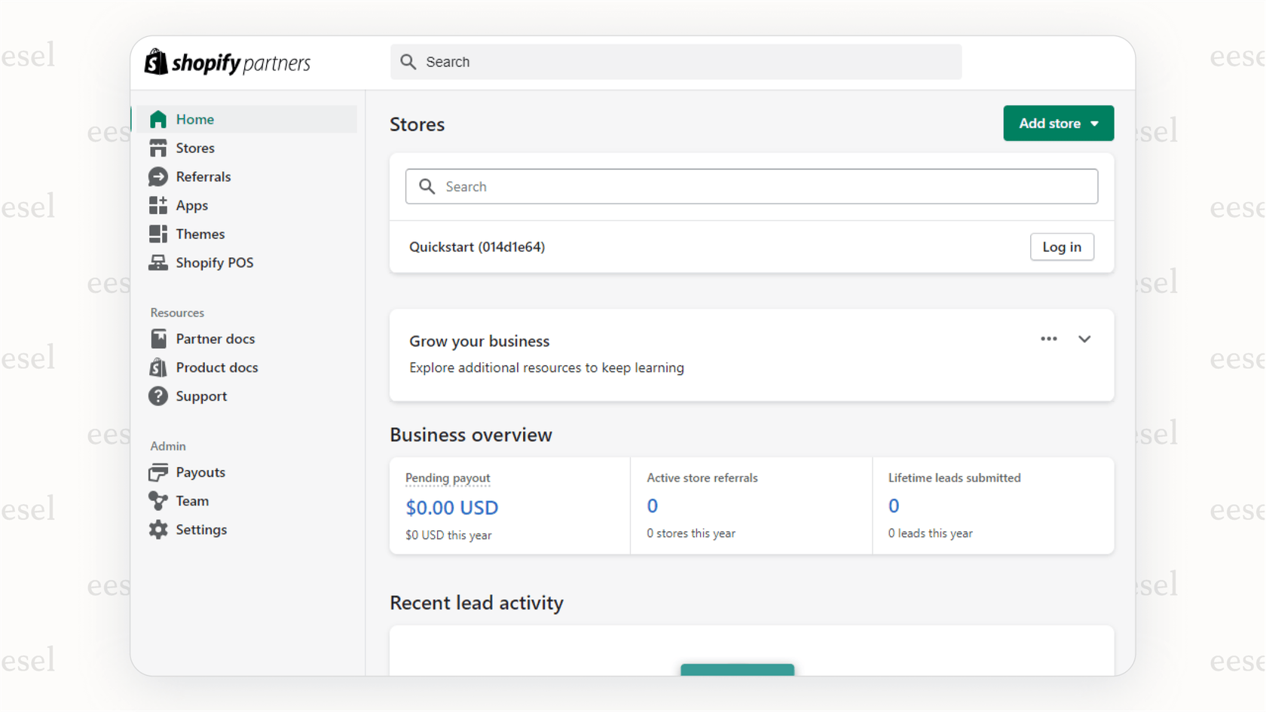Click inside the stores search field
This screenshot has height=712, width=1266.
click(751, 186)
